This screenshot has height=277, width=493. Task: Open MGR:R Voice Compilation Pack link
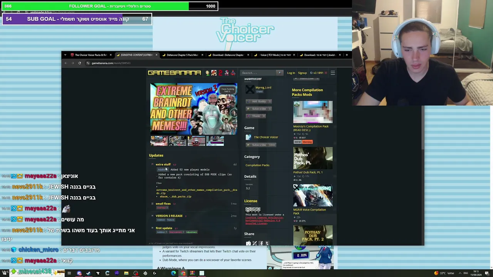309,211
